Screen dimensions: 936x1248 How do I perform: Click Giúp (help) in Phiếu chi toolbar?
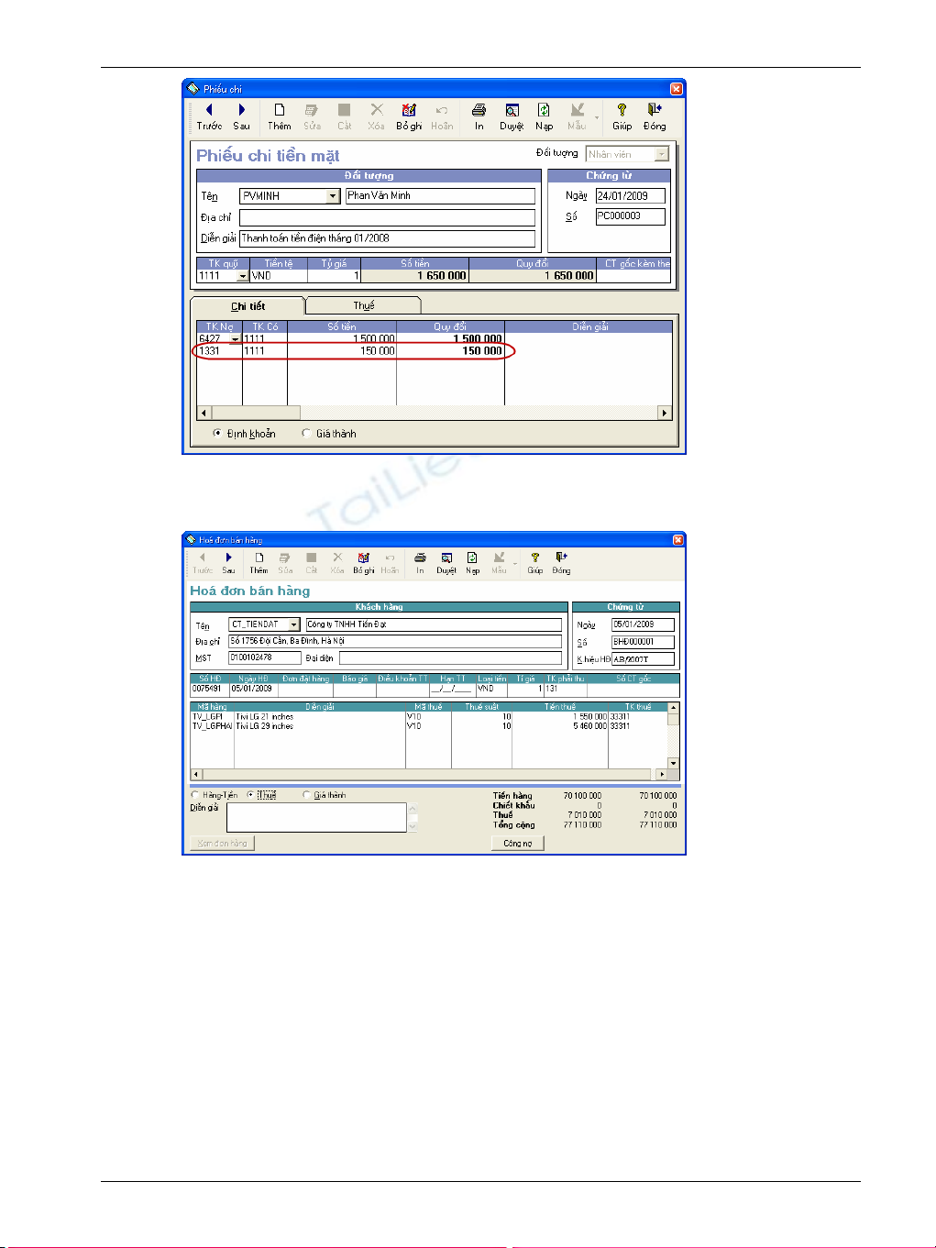pyautogui.click(x=622, y=116)
